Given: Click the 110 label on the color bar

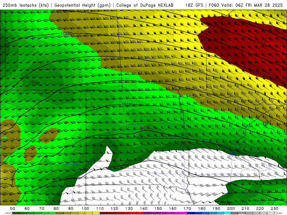Looking at the screenshot, I should point(100,209).
